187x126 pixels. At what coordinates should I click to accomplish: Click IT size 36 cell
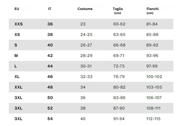tap(50, 24)
